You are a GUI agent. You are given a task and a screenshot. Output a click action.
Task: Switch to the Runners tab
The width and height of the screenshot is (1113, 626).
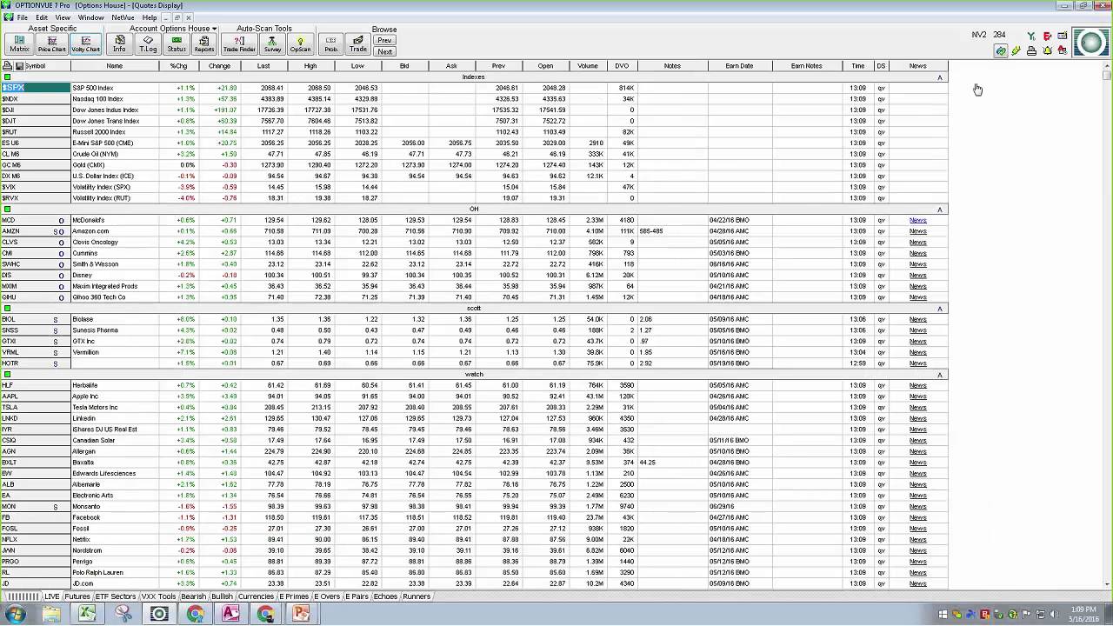pos(417,596)
